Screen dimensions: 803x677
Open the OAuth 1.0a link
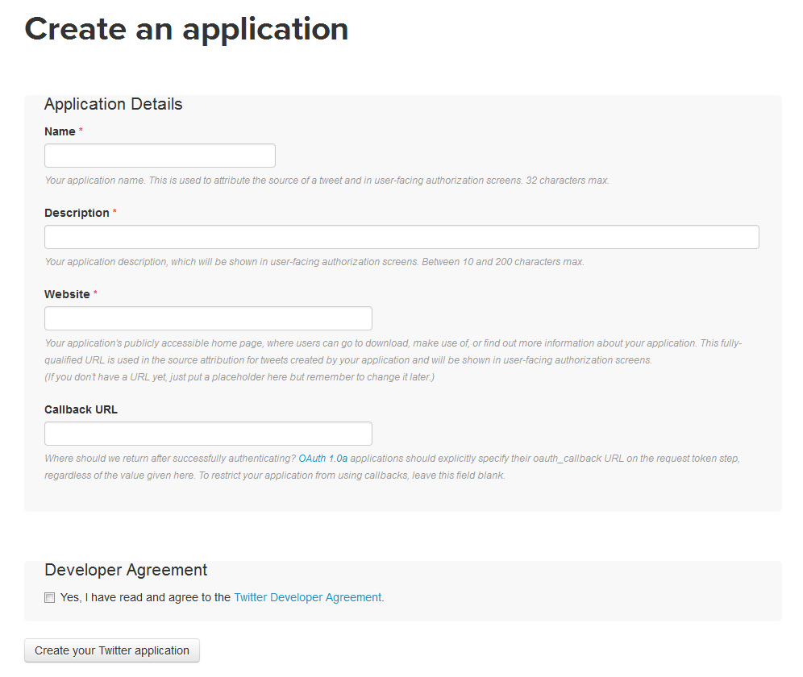tap(323, 459)
